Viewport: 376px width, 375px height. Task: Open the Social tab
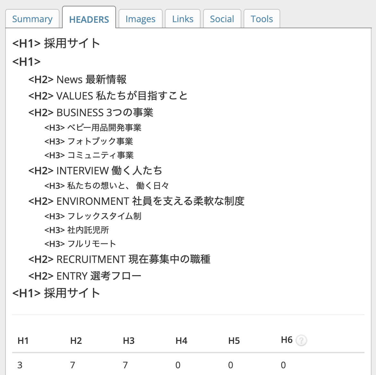tap(222, 19)
